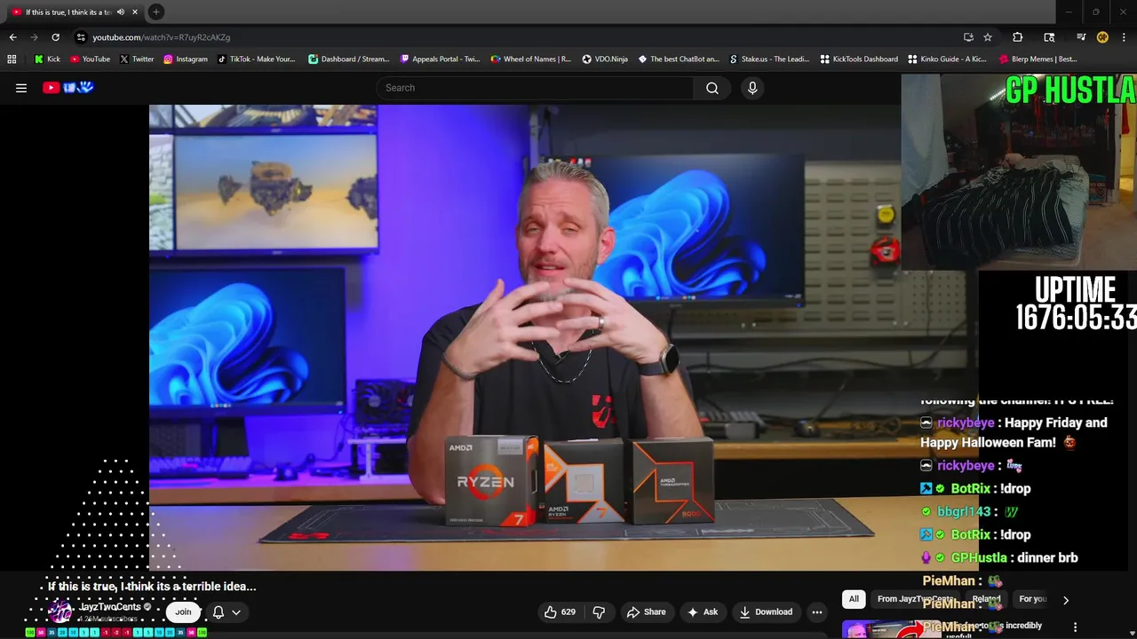Image resolution: width=1137 pixels, height=639 pixels.
Task: Open the Kick bookmark
Action: point(47,59)
